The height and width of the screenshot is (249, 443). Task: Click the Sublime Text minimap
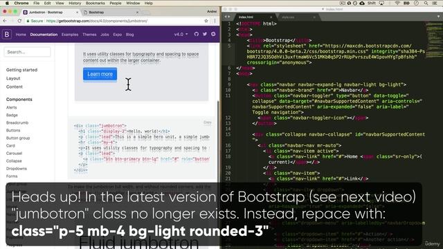[x=433, y=39]
